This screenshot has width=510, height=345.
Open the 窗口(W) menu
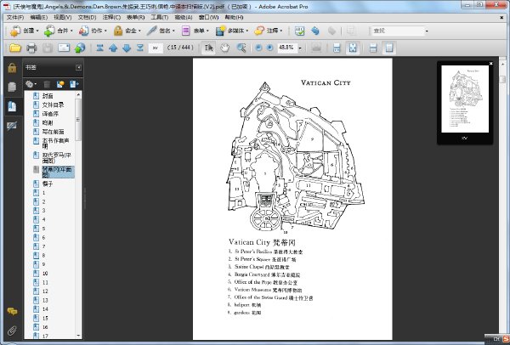[x=208, y=17]
